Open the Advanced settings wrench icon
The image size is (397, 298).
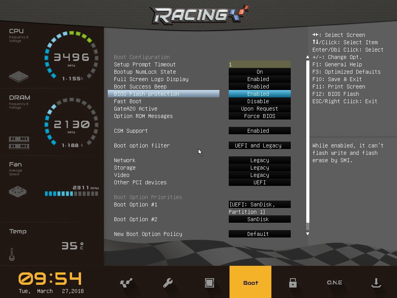(168, 283)
